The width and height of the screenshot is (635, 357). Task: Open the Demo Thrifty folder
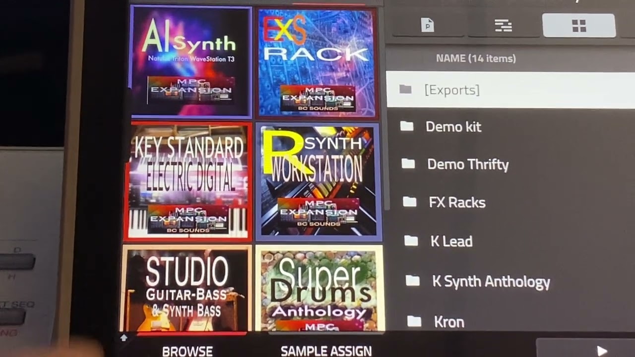[510, 164]
